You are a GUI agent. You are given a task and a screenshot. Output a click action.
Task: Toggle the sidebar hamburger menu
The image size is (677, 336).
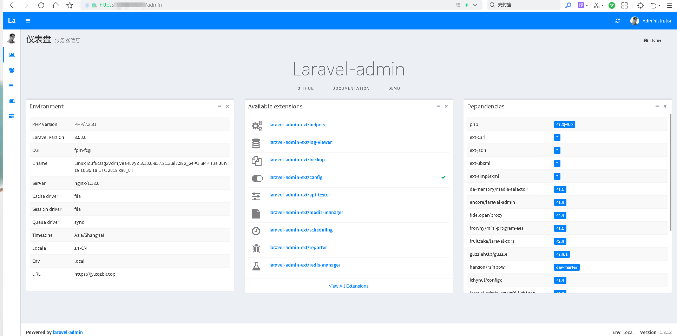28,21
